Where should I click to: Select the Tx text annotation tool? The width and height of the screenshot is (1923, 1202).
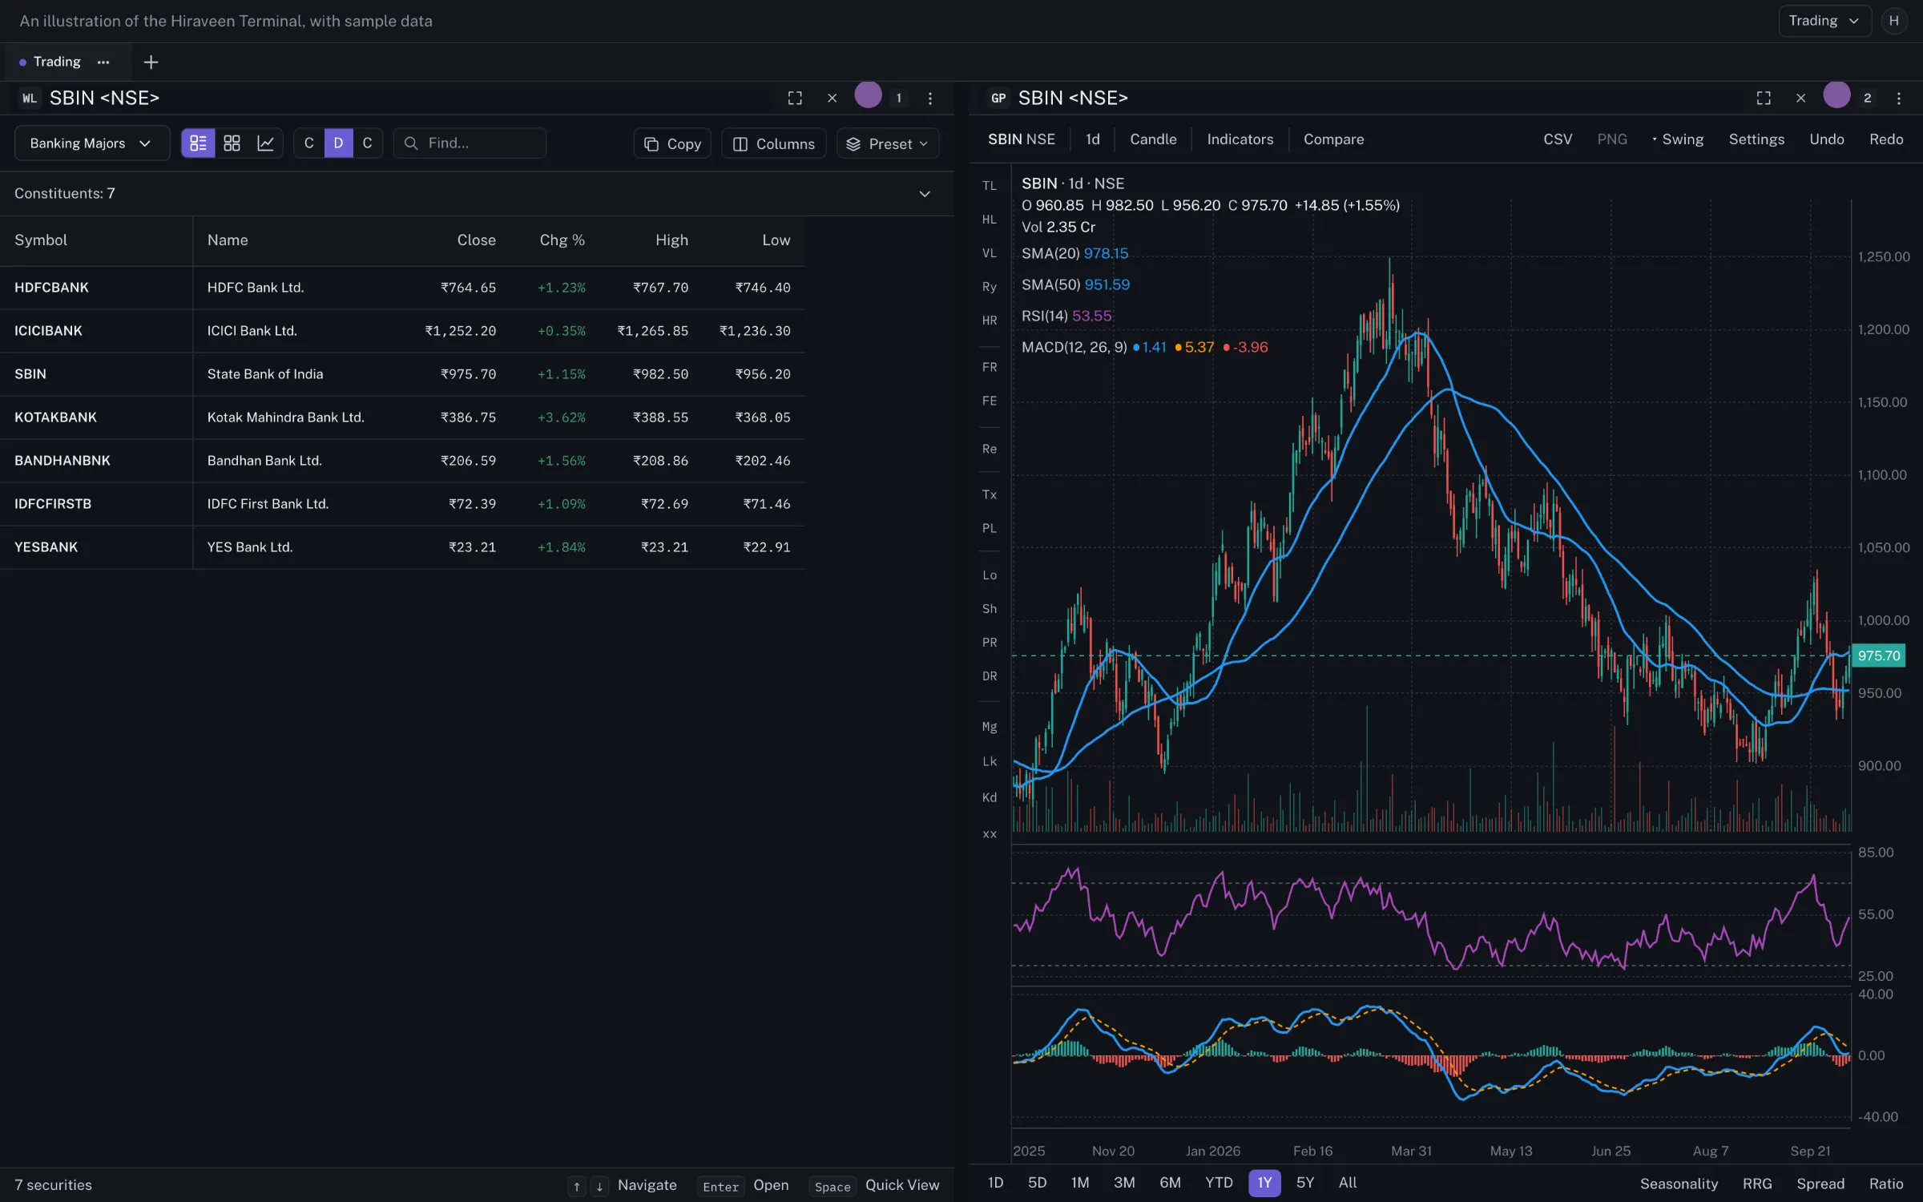[x=990, y=494]
